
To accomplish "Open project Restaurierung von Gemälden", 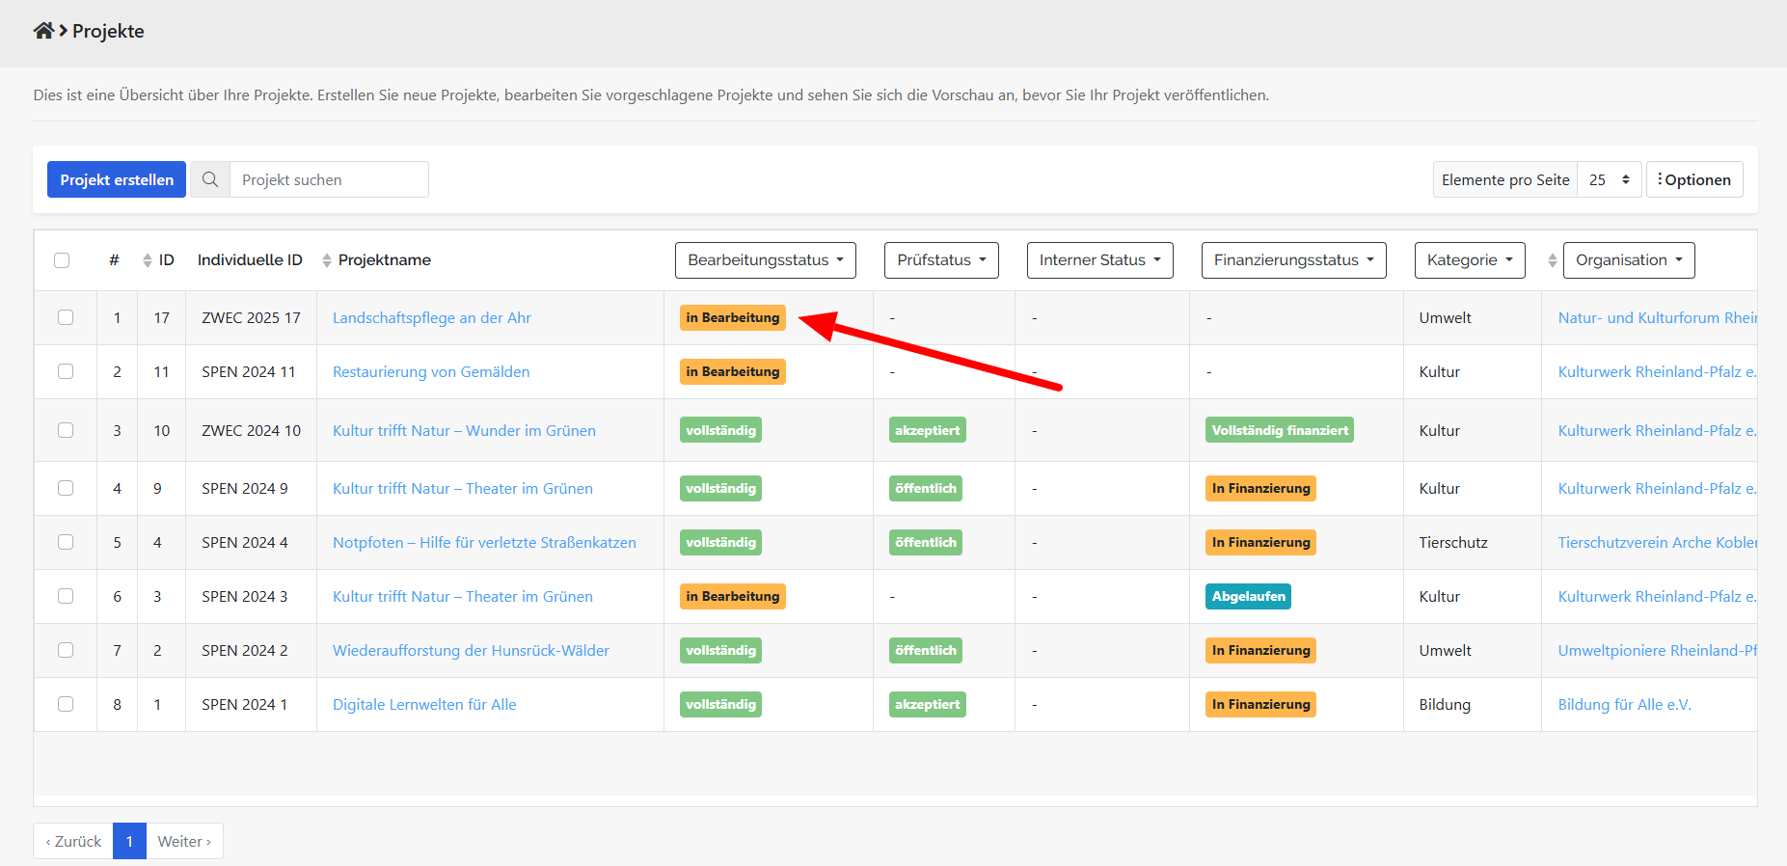I will pos(431,372).
